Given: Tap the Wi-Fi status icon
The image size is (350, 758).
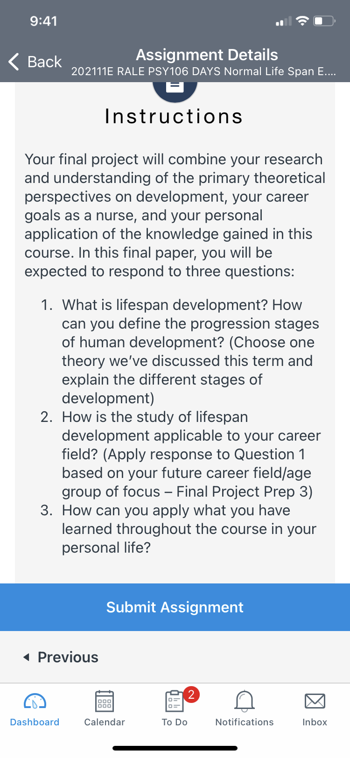Looking at the screenshot, I should [x=303, y=21].
